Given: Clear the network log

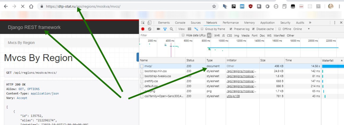Looking at the screenshot, I should tap(149, 29).
